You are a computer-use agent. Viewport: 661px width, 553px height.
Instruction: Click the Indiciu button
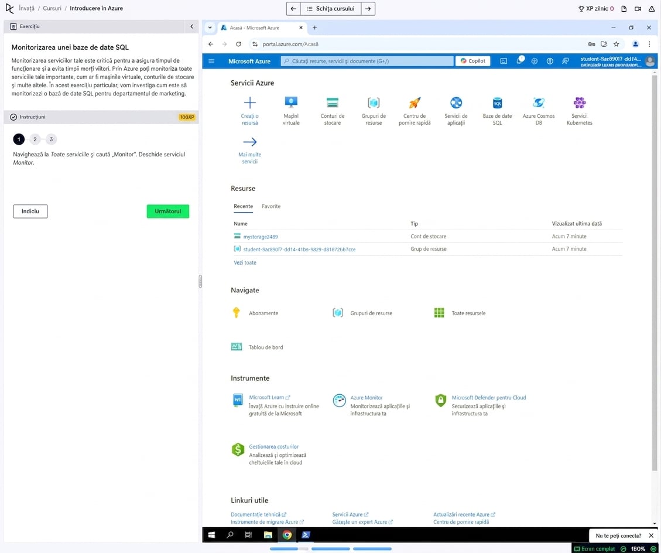pos(30,211)
